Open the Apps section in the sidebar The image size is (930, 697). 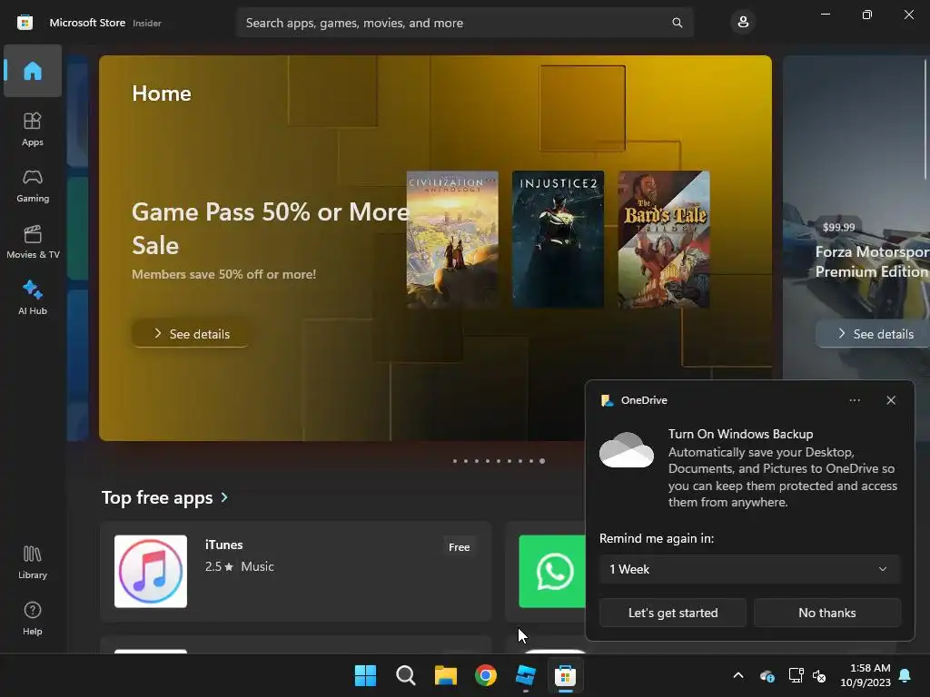coord(33,129)
